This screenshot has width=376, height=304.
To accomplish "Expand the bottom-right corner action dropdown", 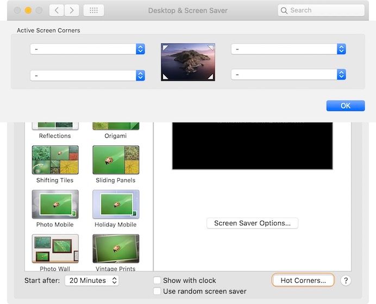I will [288, 75].
